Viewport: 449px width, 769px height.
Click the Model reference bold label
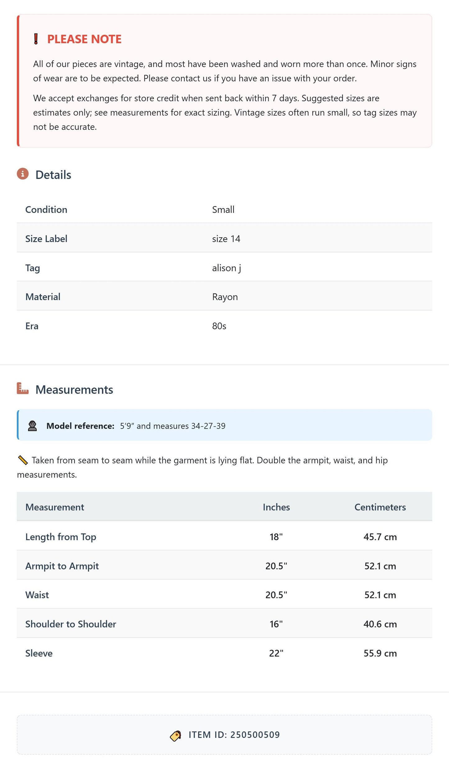tap(80, 426)
